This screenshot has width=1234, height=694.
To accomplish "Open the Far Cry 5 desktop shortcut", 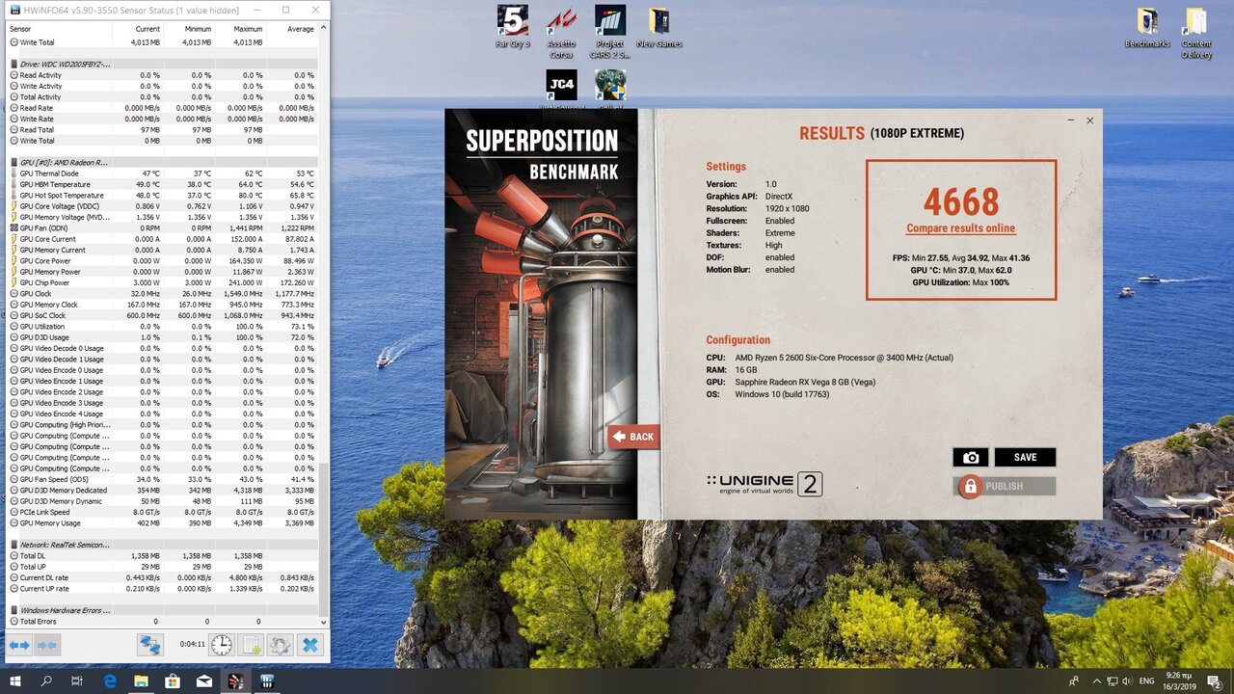I will 512,27.
